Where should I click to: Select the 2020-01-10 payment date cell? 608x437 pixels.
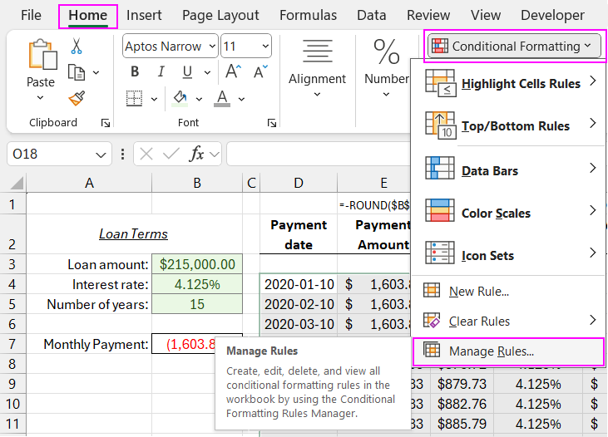299,284
